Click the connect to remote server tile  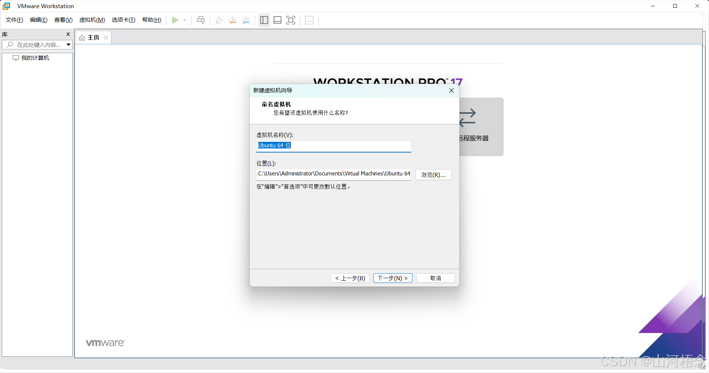click(x=481, y=127)
